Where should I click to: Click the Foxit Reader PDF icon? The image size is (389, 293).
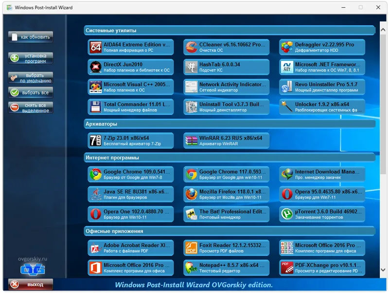191,248
